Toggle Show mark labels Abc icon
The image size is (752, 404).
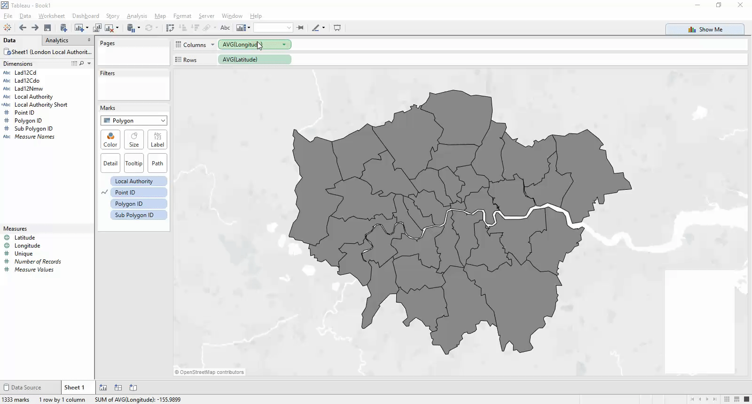[x=225, y=28]
